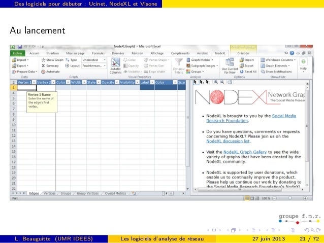This screenshot has height=243, width=324.
Task: Switch to the Données ribbon tab
Action: pos(118,53)
